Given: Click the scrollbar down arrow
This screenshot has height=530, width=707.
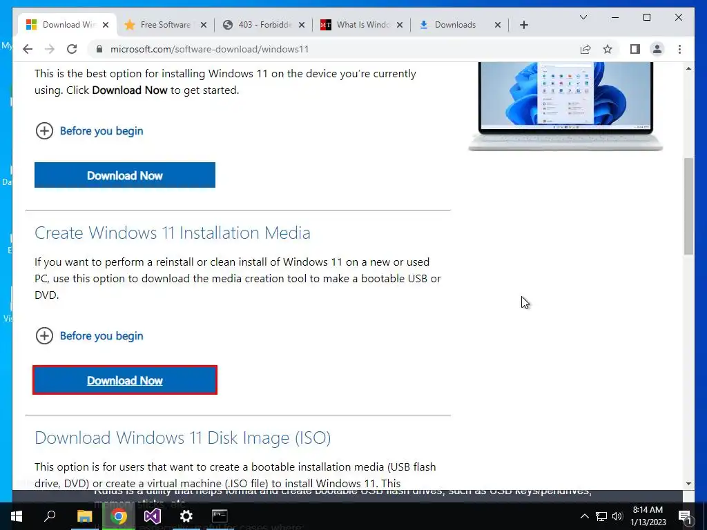Looking at the screenshot, I should [688, 484].
